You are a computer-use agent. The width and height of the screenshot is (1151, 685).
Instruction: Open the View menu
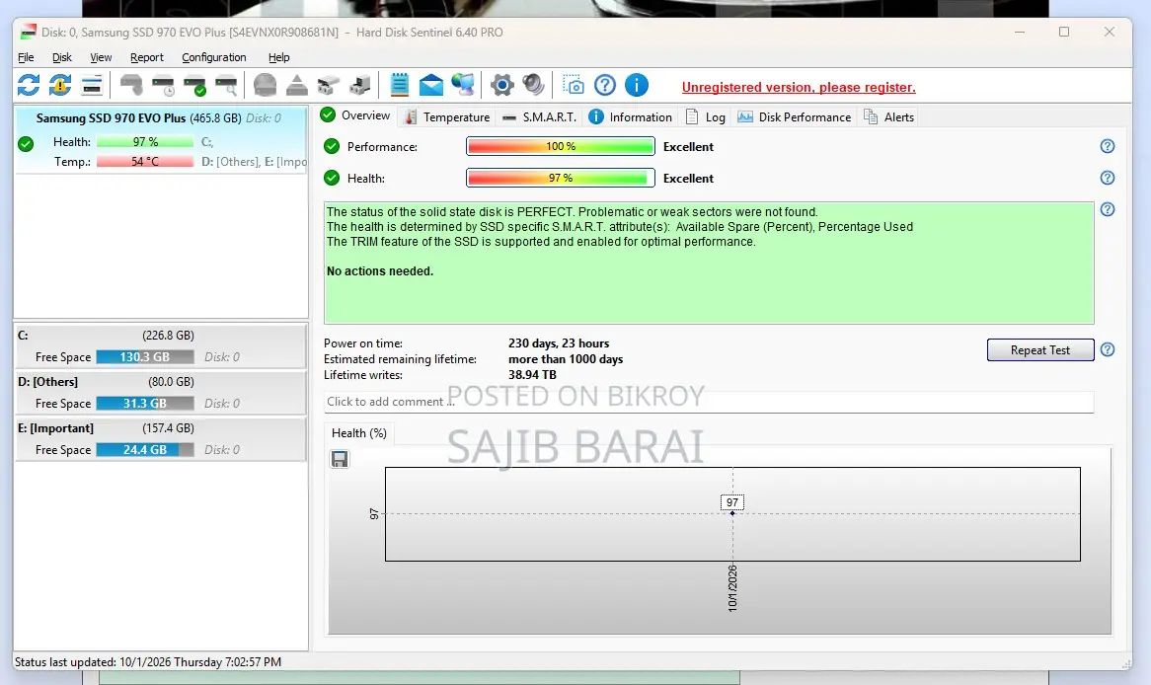coord(101,57)
